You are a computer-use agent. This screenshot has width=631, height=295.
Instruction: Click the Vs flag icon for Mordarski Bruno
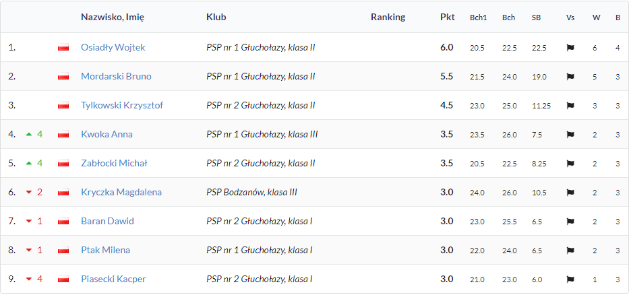coord(570,77)
